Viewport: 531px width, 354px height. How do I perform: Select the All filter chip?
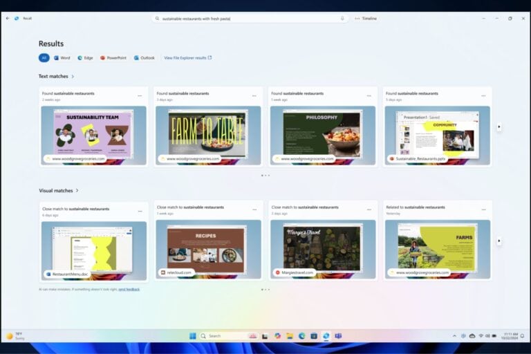coord(44,58)
